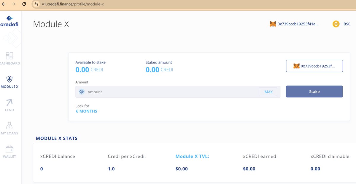Click the Credi token icon in the Amount field
Image resolution: width=356 pixels, height=184 pixels.
(x=82, y=92)
